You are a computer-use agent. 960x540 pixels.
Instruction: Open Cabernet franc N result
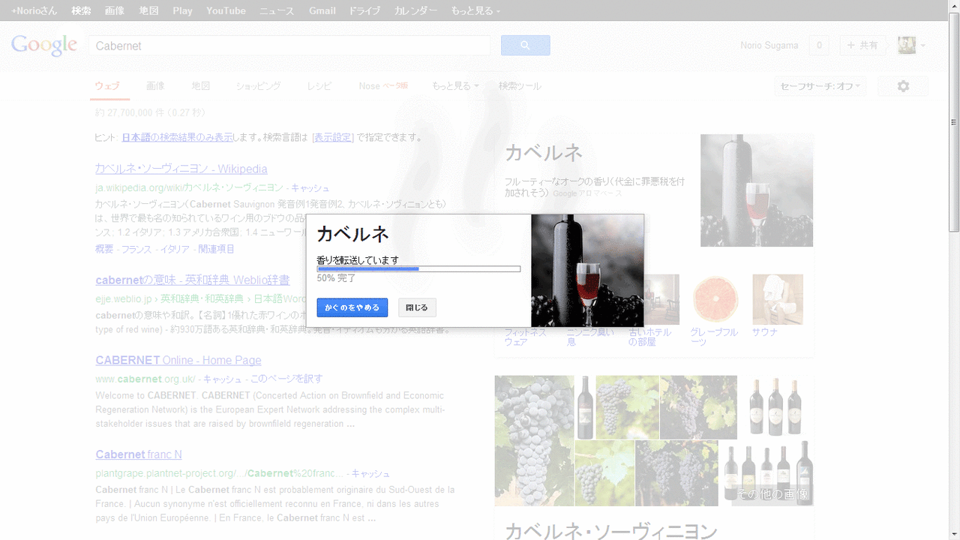tap(139, 454)
